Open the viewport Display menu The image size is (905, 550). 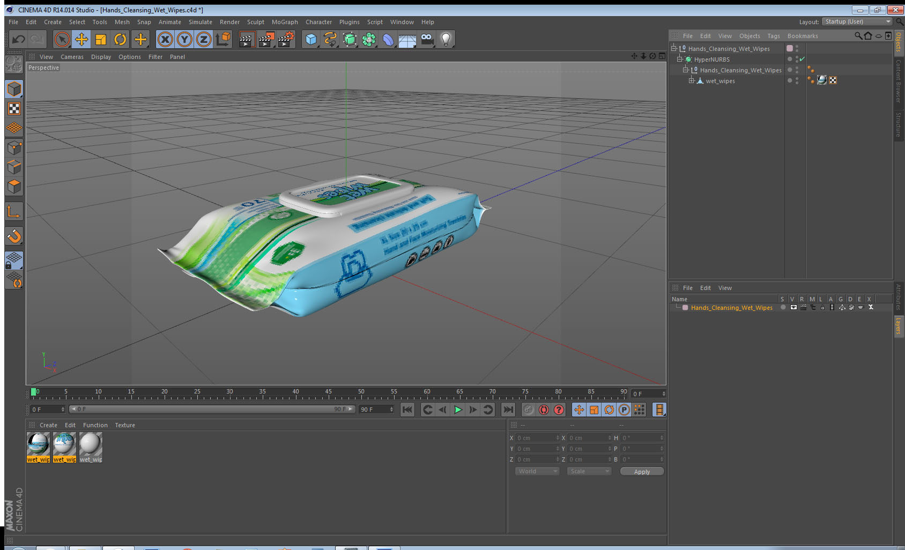(x=101, y=57)
